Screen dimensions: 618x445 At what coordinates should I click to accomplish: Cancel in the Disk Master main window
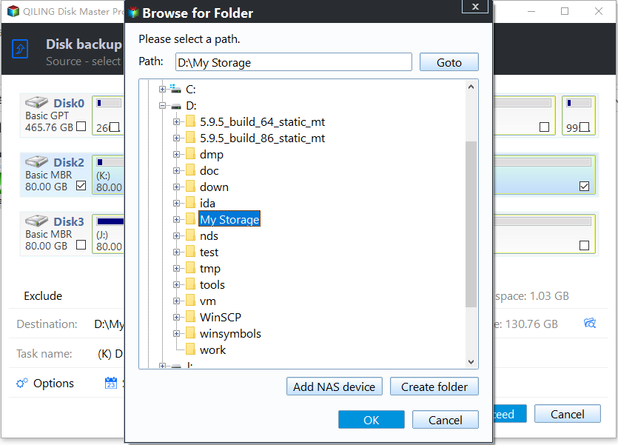(x=567, y=413)
